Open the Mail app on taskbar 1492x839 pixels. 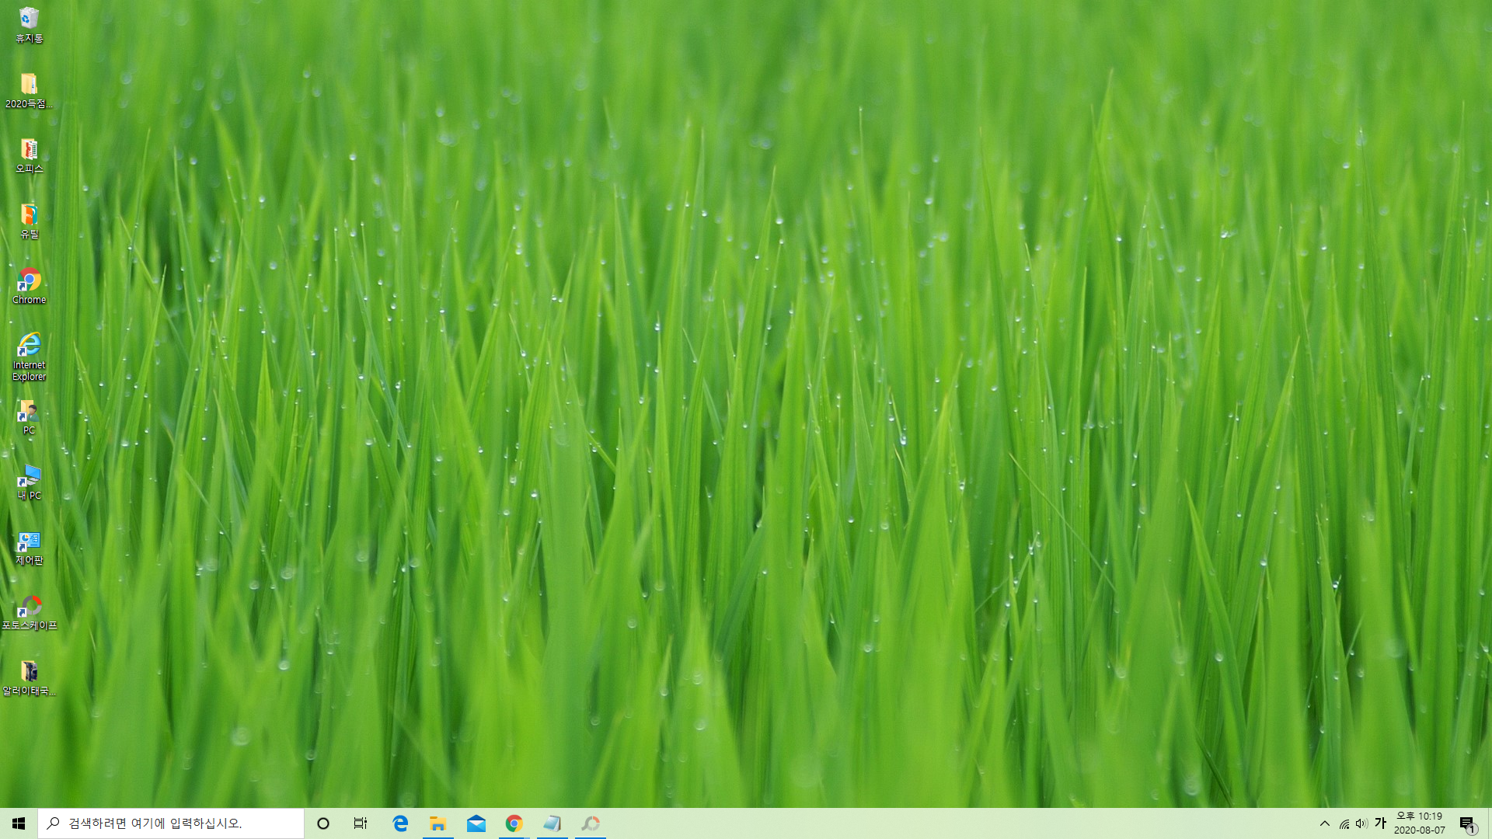point(476,823)
